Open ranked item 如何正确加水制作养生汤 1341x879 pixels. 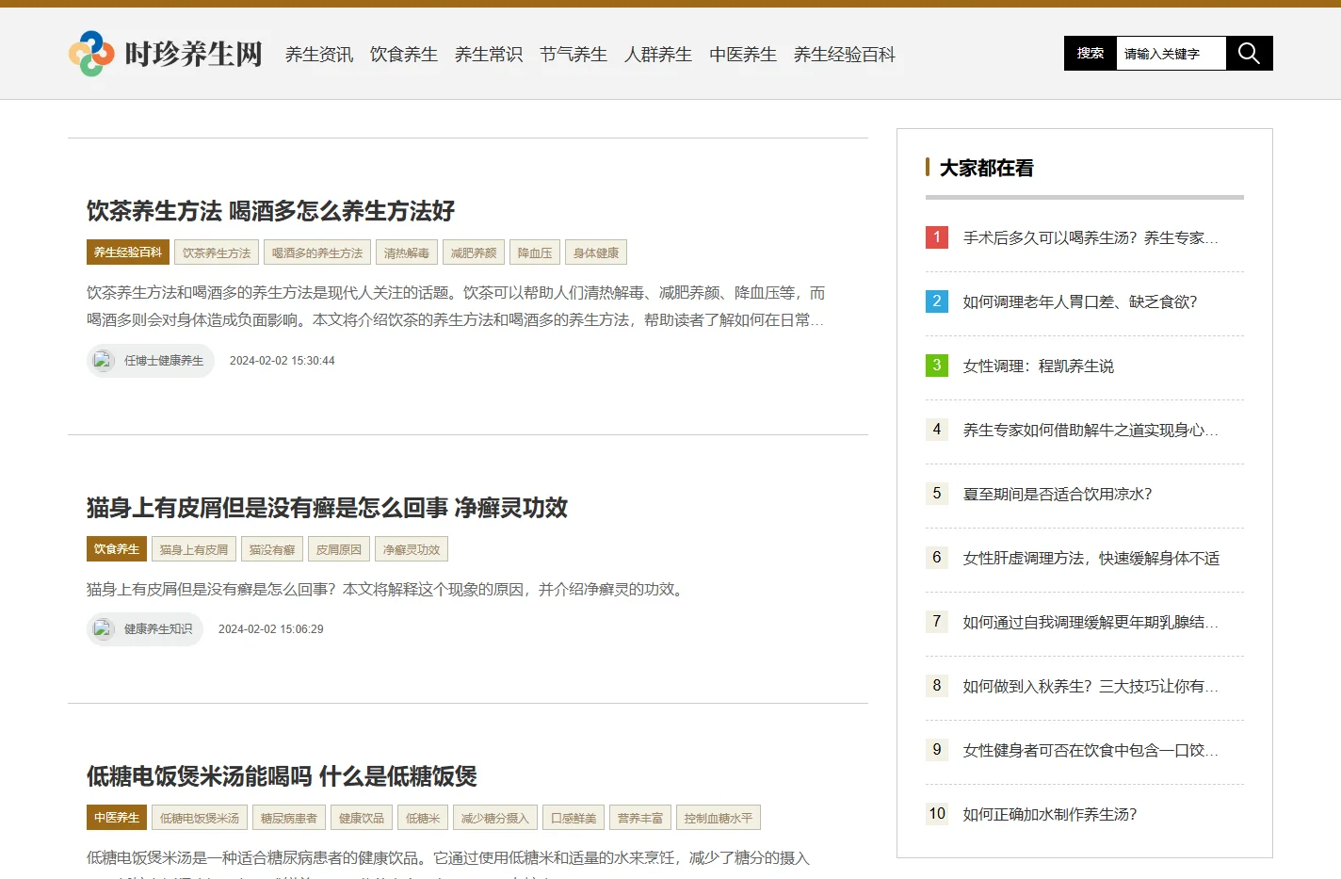[1050, 815]
